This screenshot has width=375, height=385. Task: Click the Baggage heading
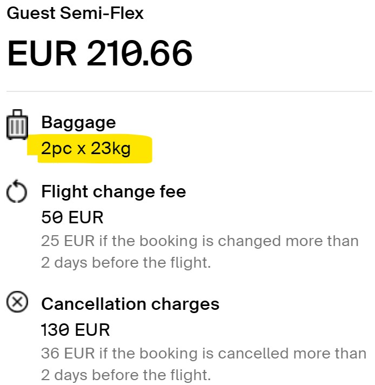point(78,123)
